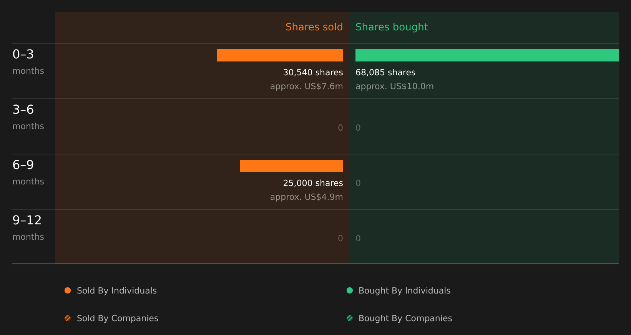Screen dimensions: 631x335
Task: Select the Sold By Individuals legend label
Action: 117,291
